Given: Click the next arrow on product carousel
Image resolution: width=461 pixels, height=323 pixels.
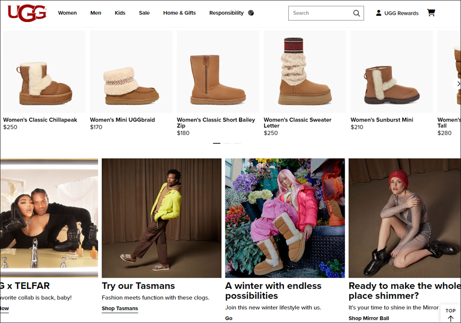Looking at the screenshot, I should [458, 84].
